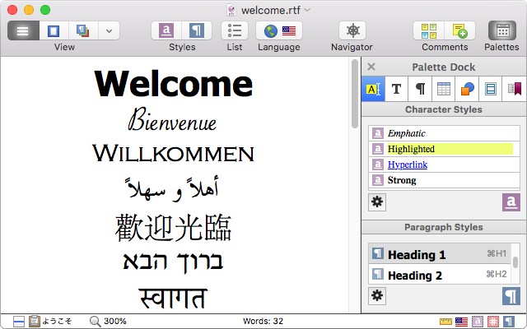Click the US flag in status bar
The image size is (527, 329).
pyautogui.click(x=461, y=322)
